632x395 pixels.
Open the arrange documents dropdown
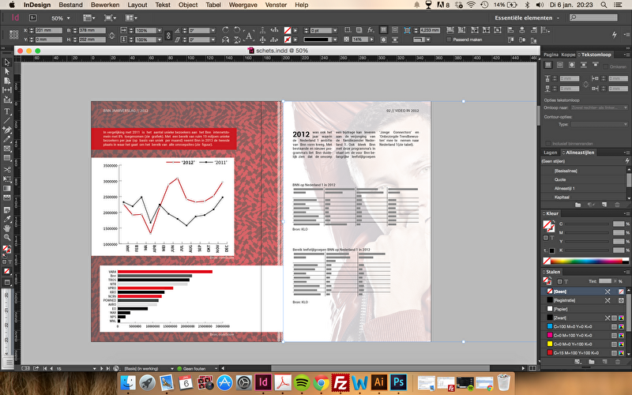(x=131, y=17)
